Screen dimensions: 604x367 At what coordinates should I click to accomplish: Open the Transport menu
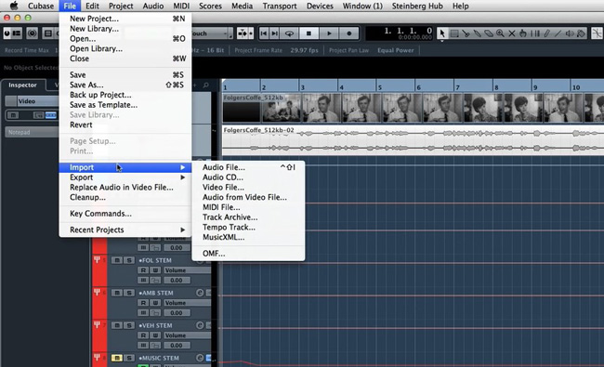[x=280, y=6]
